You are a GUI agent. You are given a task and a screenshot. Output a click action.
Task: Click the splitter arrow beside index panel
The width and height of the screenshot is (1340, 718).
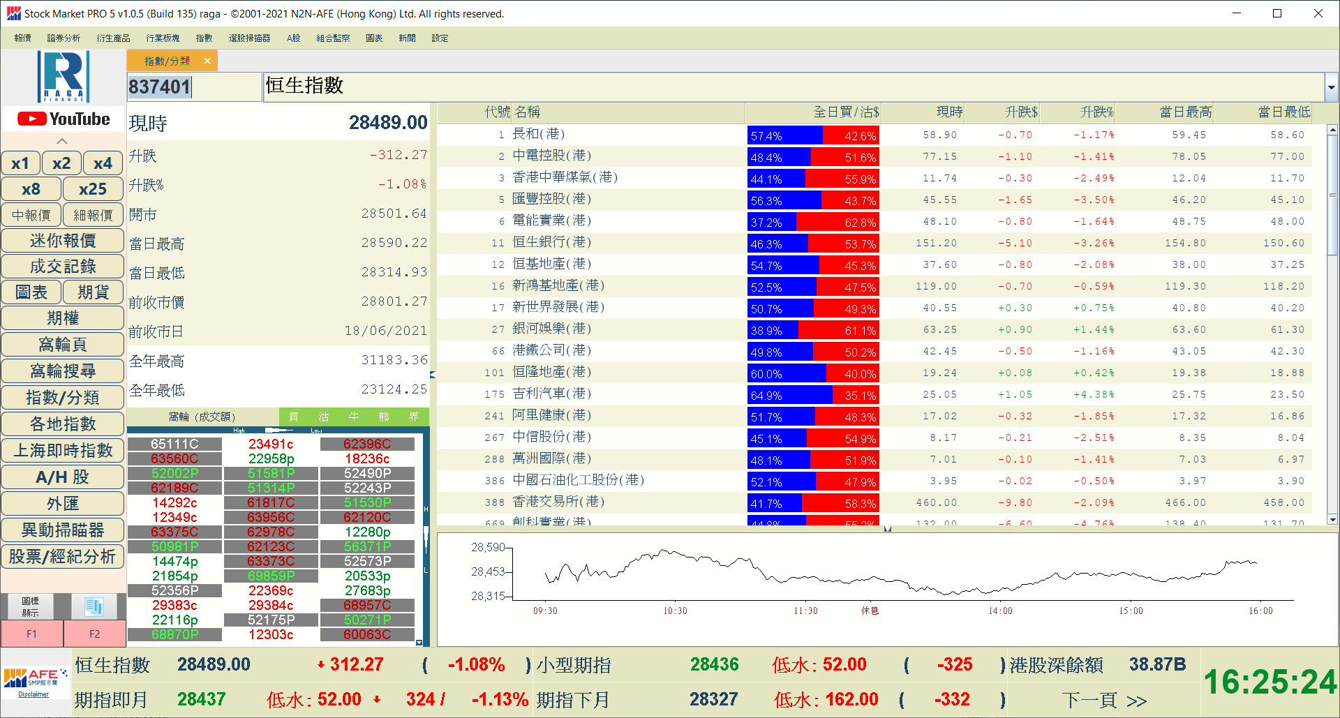pyautogui.click(x=433, y=375)
